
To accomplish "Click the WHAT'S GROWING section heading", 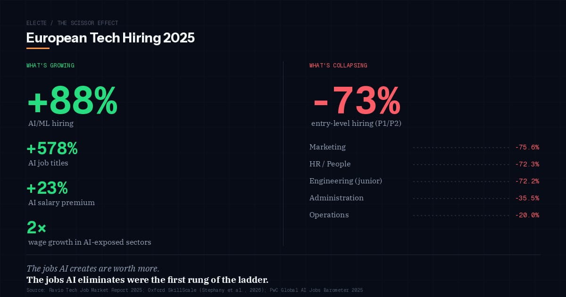I will (x=50, y=66).
